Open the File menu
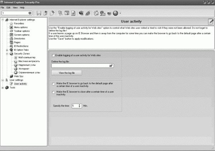The image size is (215, 151). [3, 7]
